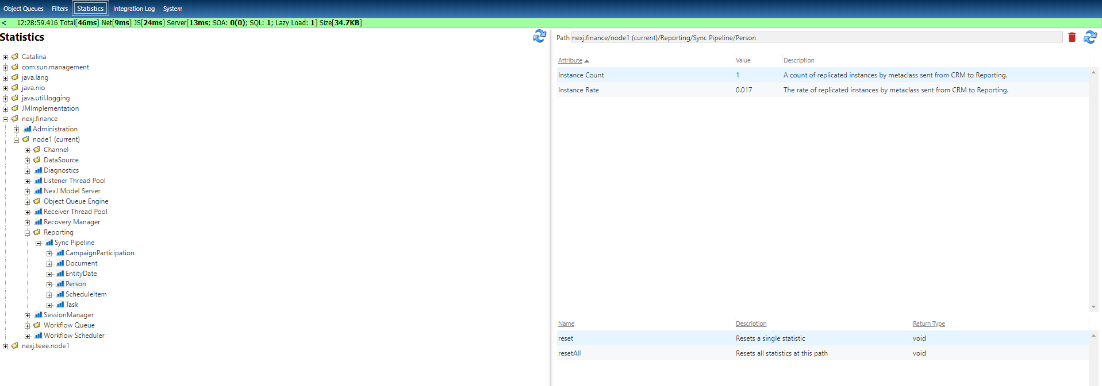Screen dimensions: 1102x386
Task: Sort operations by Return Type header
Action: click(928, 323)
